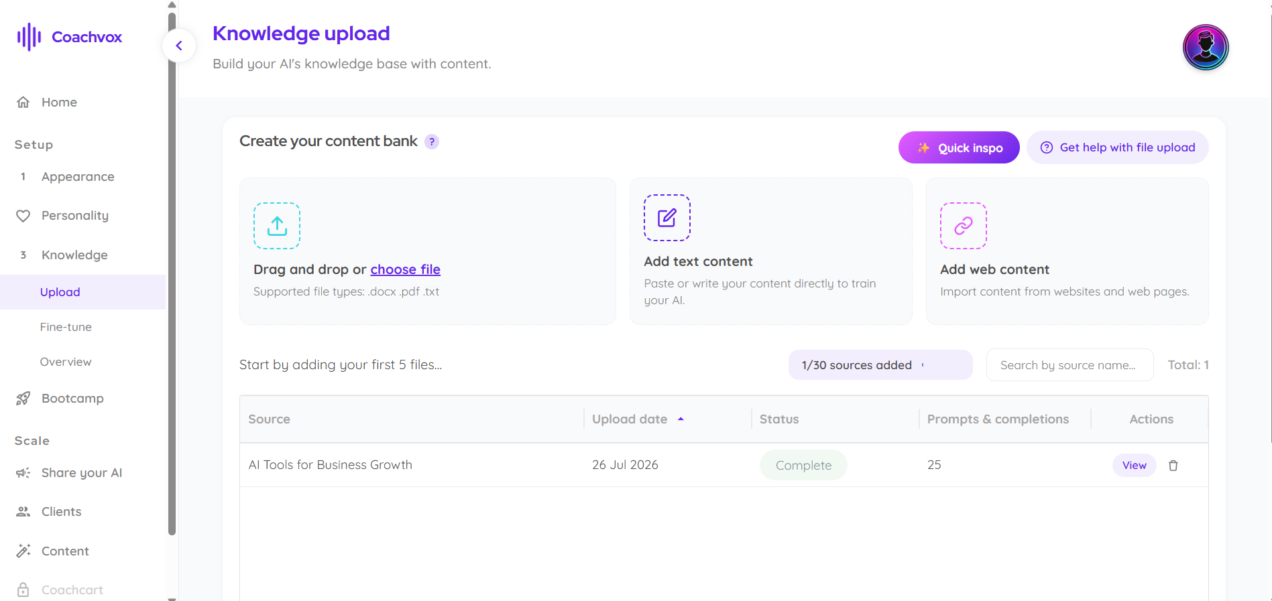
Task: Open the user profile avatar
Action: [x=1206, y=48]
